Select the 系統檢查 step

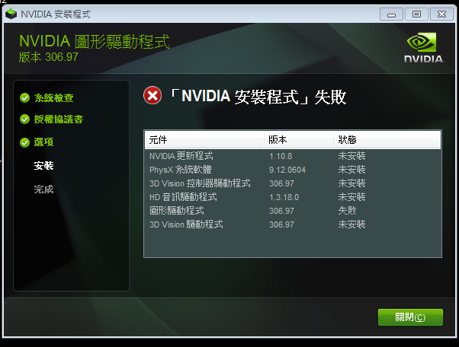53,98
